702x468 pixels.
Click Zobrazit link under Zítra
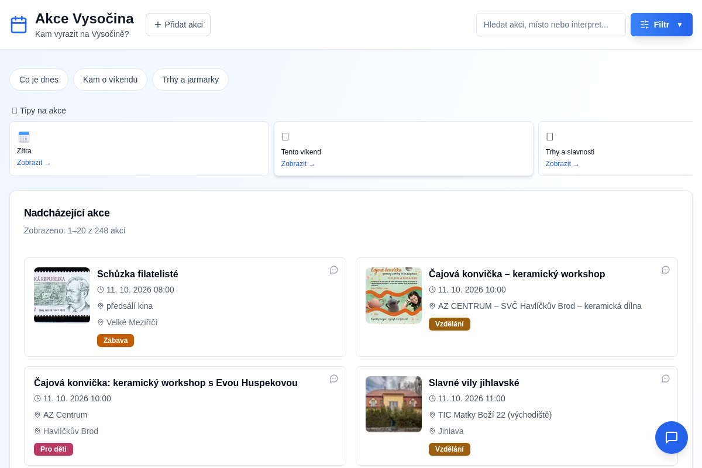click(x=34, y=163)
